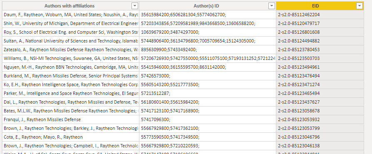Click the cell starting with Ko, E.H., Raytheon Intelligence Space
The image size is (372, 154).
71,85
